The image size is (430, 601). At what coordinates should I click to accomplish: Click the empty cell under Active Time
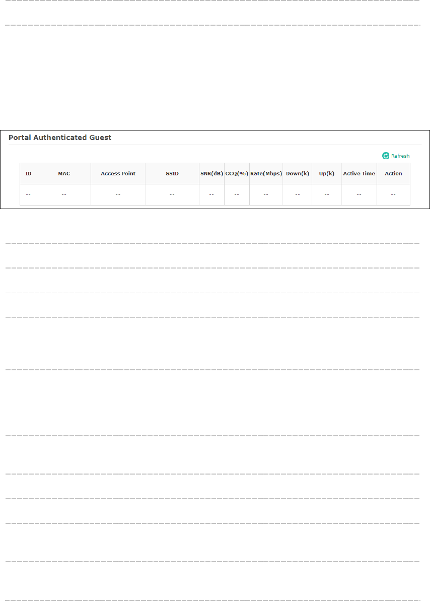[359, 195]
